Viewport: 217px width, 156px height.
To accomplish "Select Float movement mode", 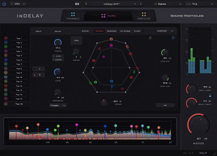I will [x=137, y=31].
